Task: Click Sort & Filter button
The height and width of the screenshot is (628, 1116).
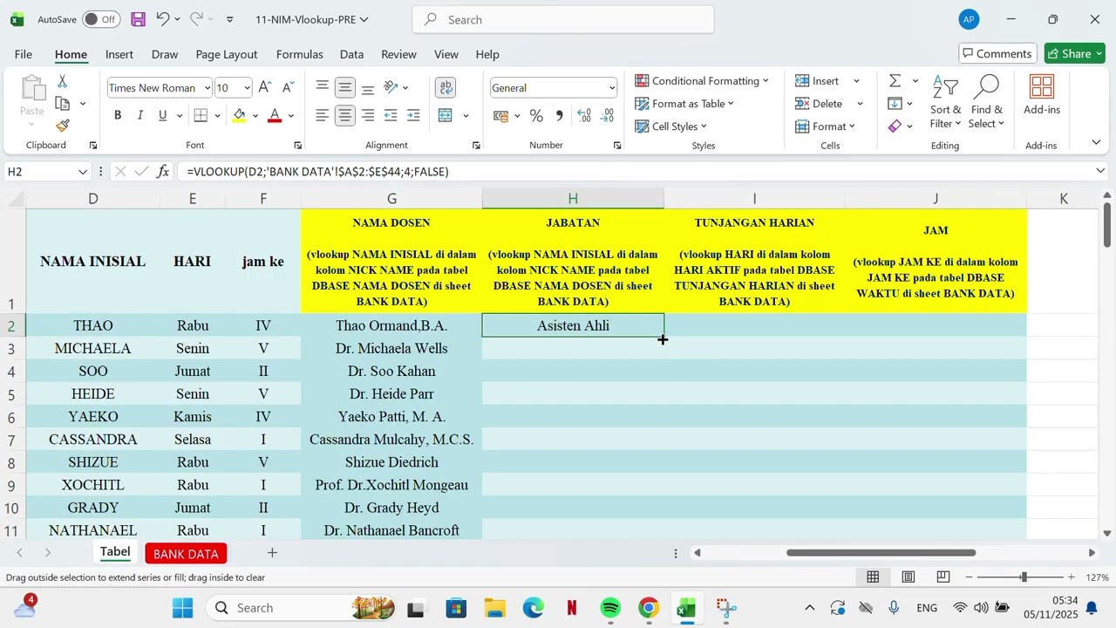Action: (x=945, y=102)
